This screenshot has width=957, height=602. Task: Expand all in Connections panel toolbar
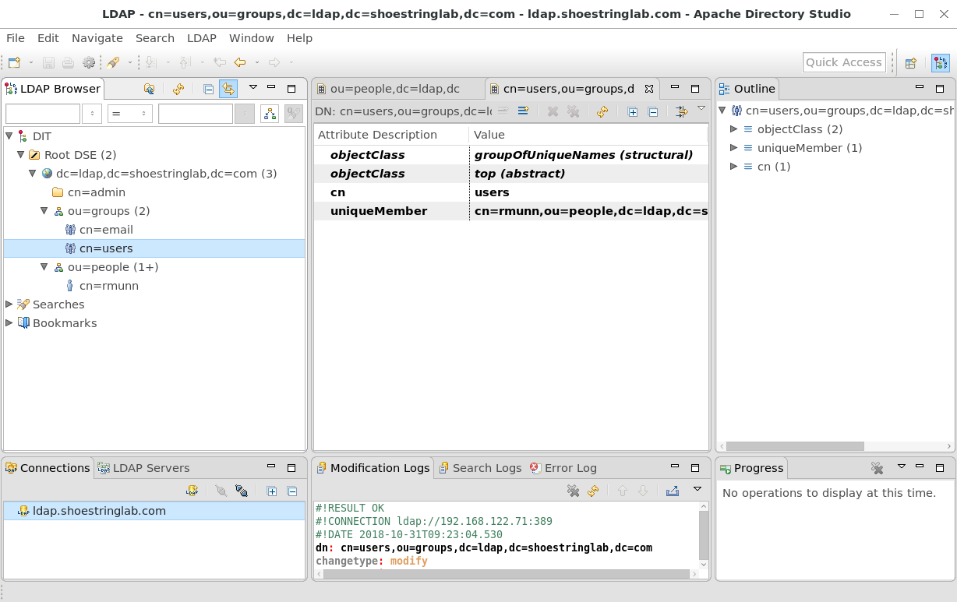pyautogui.click(x=272, y=491)
